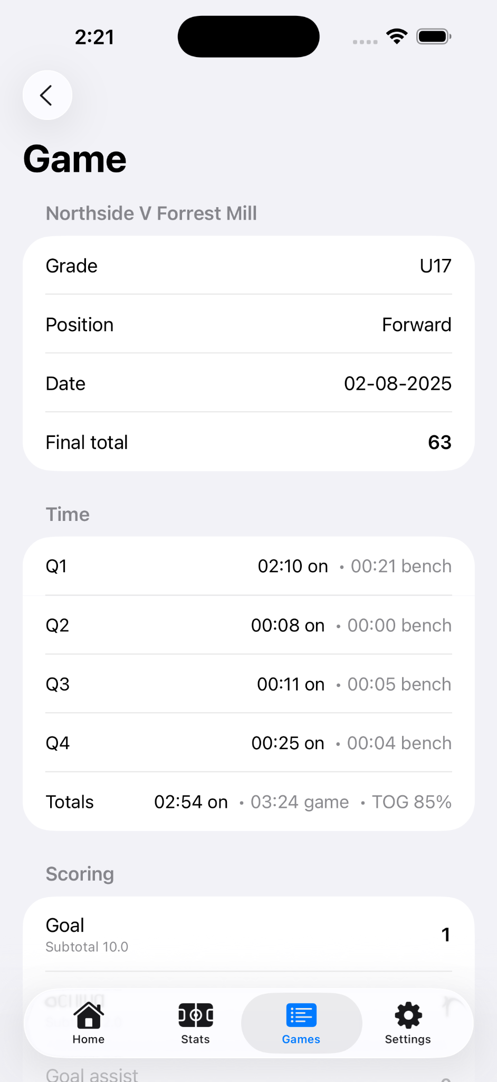Tap the Goal scoring row
The width and height of the screenshot is (497, 1082).
tap(248, 934)
